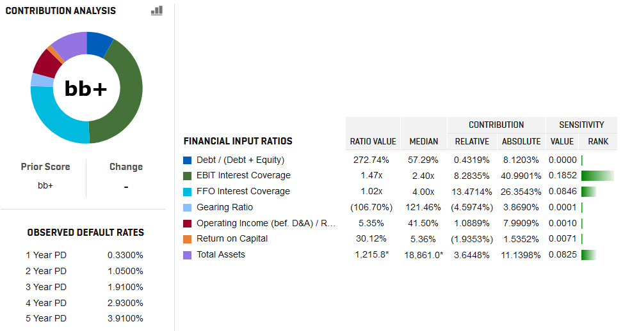Click the purple Total Assets legend square

pyautogui.click(x=188, y=255)
